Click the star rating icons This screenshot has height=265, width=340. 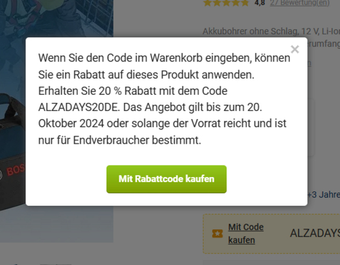tap(226, 3)
